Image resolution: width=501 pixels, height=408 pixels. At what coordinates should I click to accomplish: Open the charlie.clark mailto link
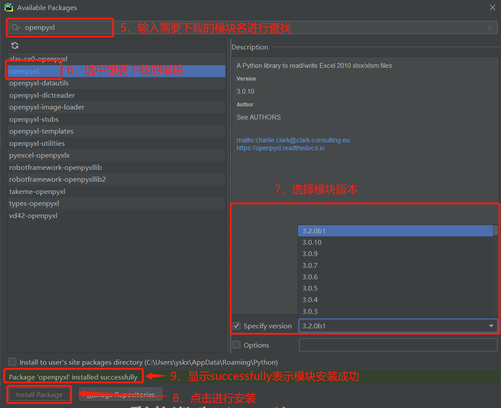click(293, 140)
